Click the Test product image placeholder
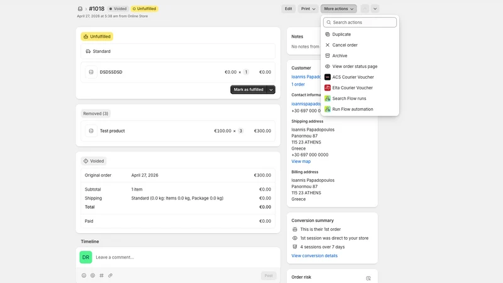The image size is (503, 283). click(91, 131)
